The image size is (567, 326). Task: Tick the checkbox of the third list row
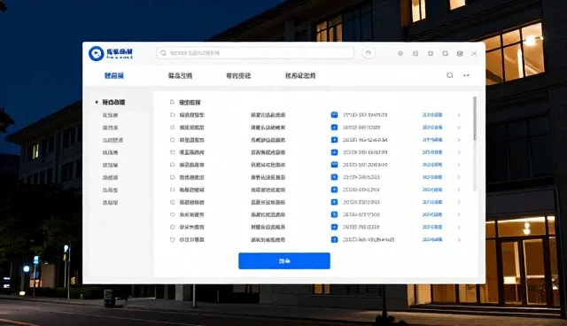172,140
